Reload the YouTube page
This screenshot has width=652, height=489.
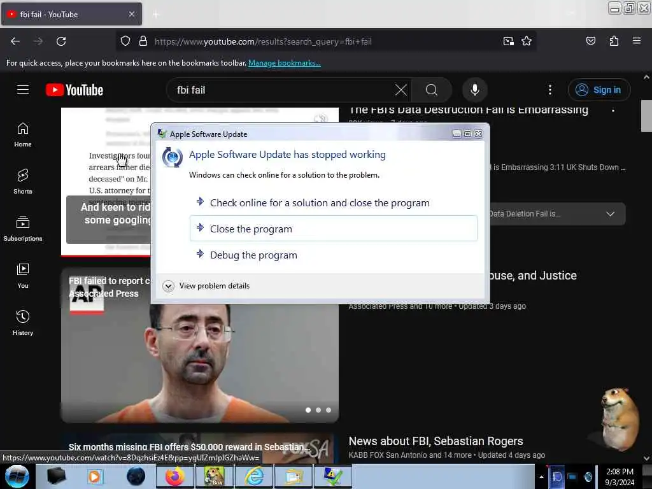61,41
